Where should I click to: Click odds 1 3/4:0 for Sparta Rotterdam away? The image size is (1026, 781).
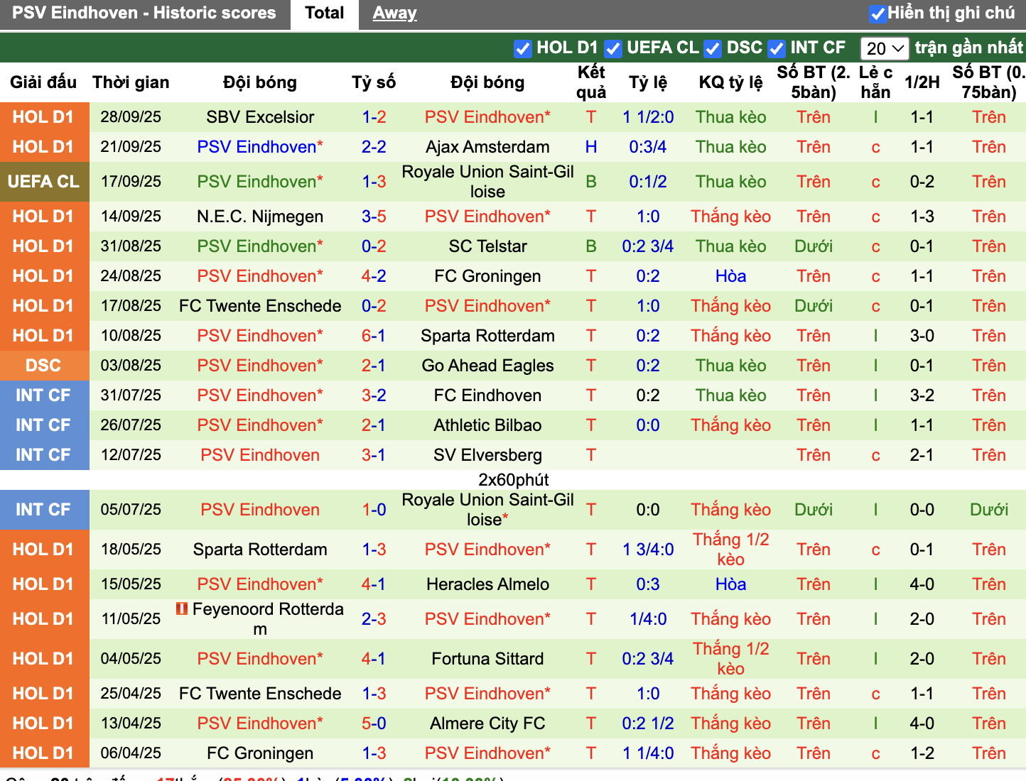[648, 550]
